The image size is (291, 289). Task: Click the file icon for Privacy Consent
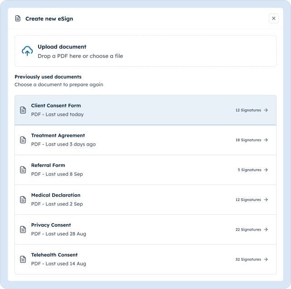23,230
